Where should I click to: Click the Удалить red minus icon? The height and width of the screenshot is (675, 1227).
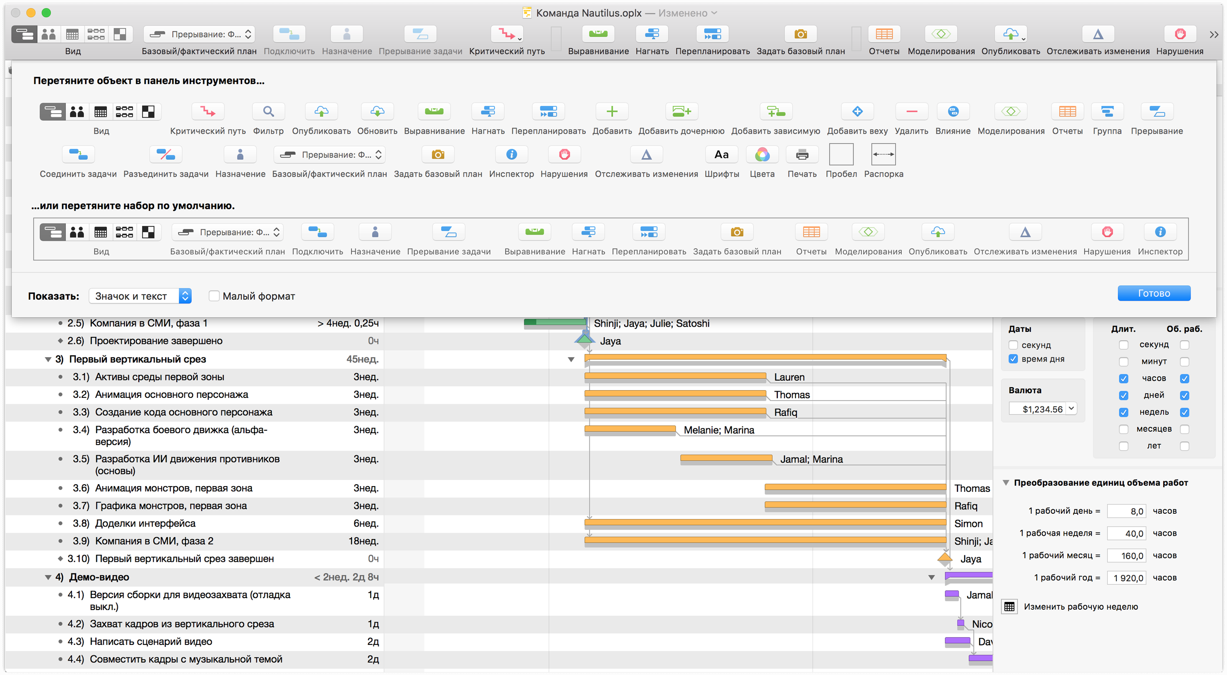(911, 112)
